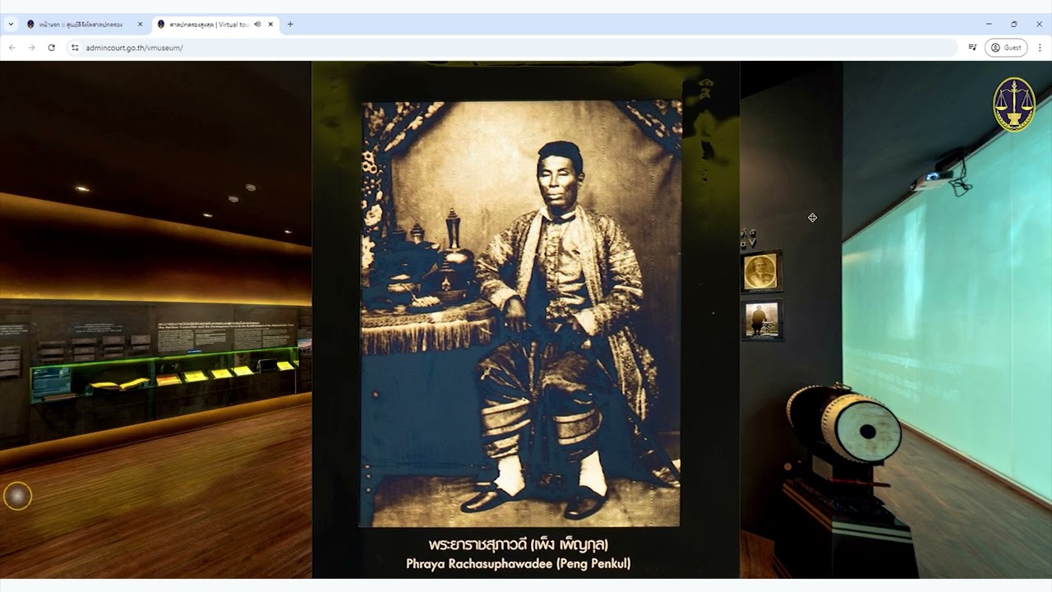
Task: Minimize the browser window
Action: [989, 25]
